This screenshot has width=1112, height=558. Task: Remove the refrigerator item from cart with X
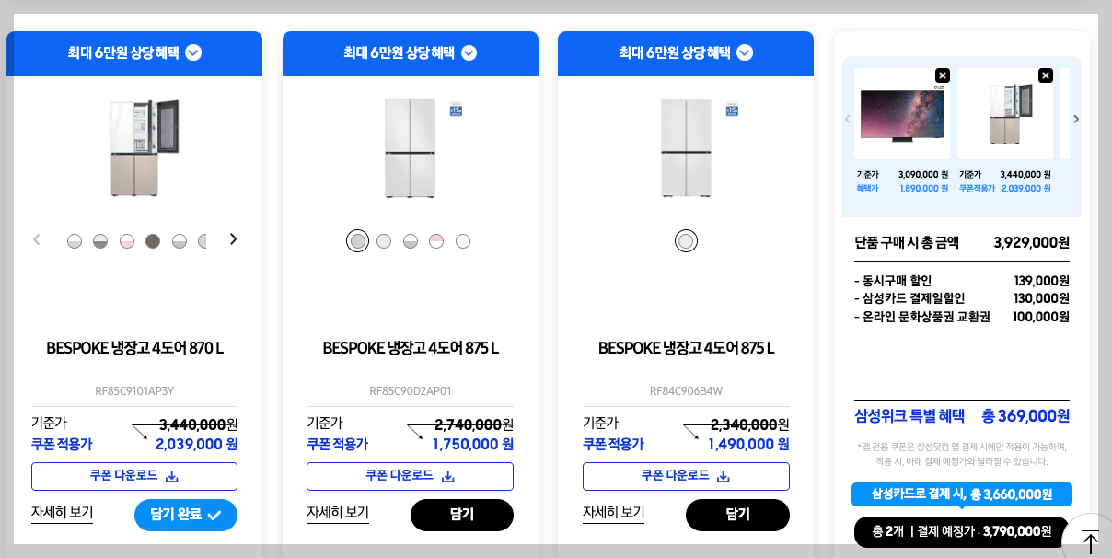[1045, 75]
